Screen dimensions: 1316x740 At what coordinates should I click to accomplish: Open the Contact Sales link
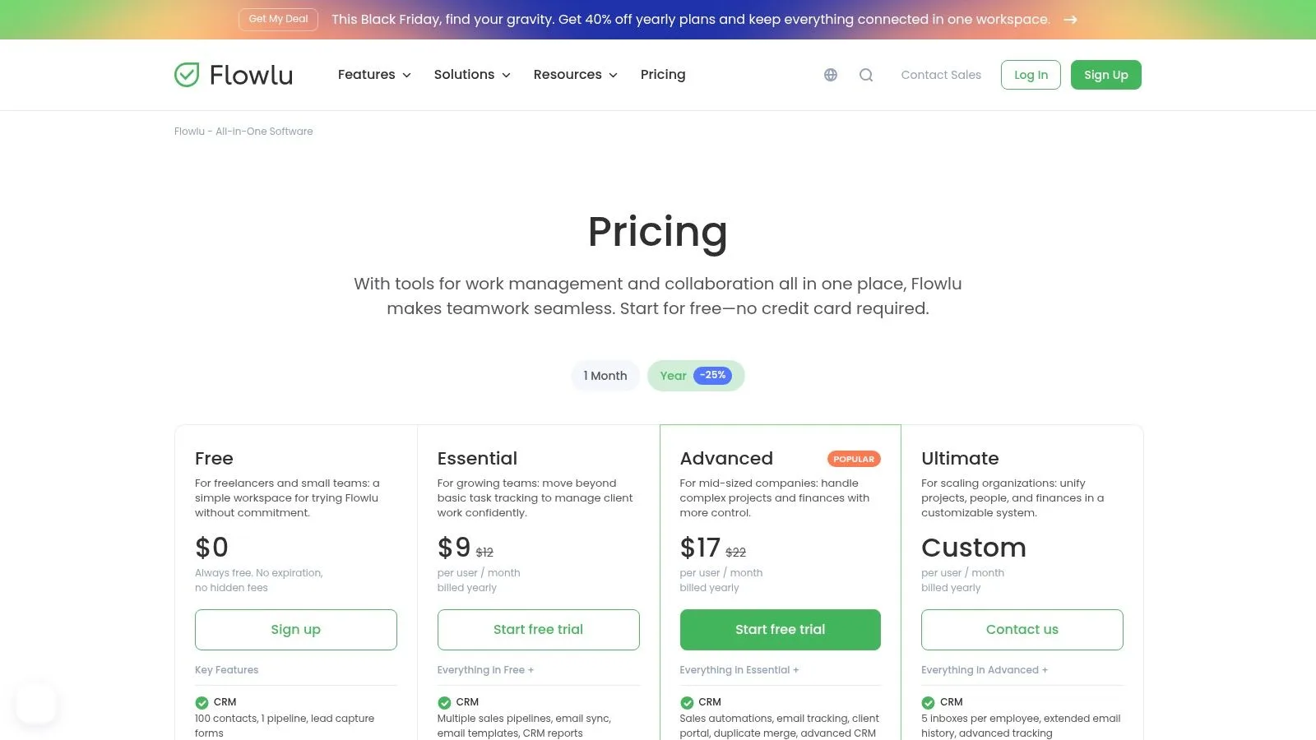(941, 75)
